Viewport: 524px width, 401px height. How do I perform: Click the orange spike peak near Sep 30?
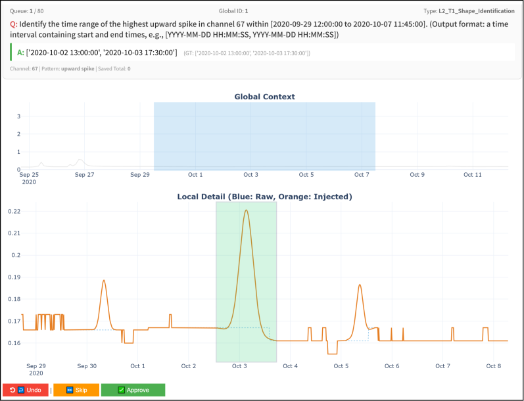[x=104, y=280]
